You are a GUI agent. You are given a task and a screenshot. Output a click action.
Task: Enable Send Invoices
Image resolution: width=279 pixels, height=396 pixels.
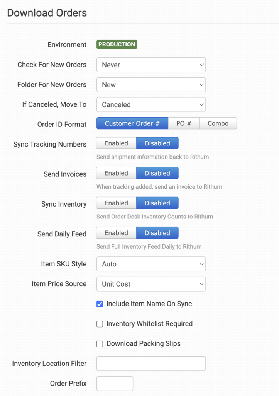(116, 173)
